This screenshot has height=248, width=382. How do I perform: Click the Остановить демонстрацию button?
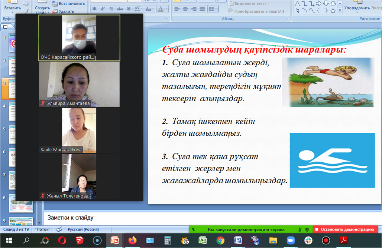(x=345, y=229)
